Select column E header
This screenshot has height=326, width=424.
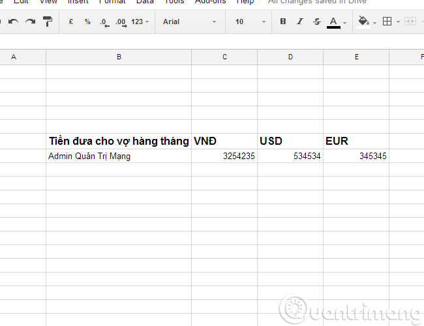point(356,57)
